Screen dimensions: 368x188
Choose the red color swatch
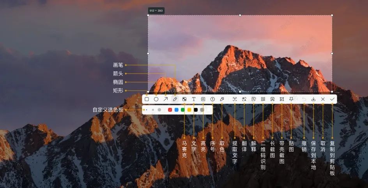pyautogui.click(x=170, y=110)
